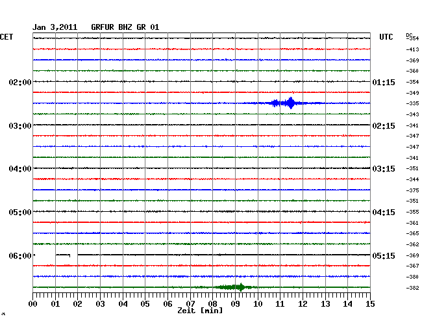This screenshot has height=321, width=422.
Task: Click the DC offset value -413
Action: (412, 49)
